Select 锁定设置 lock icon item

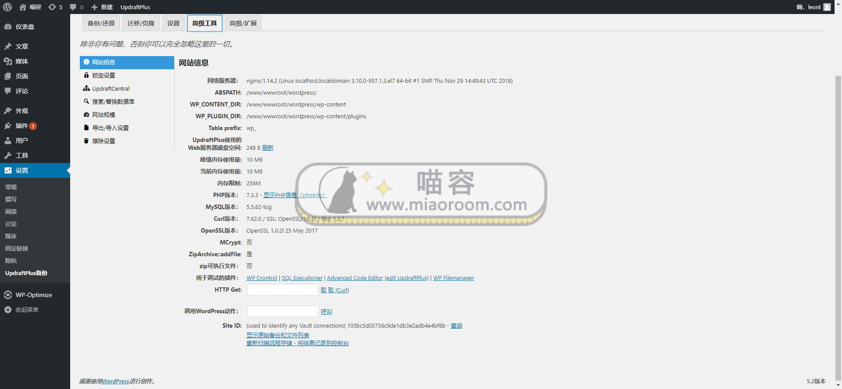coord(86,75)
